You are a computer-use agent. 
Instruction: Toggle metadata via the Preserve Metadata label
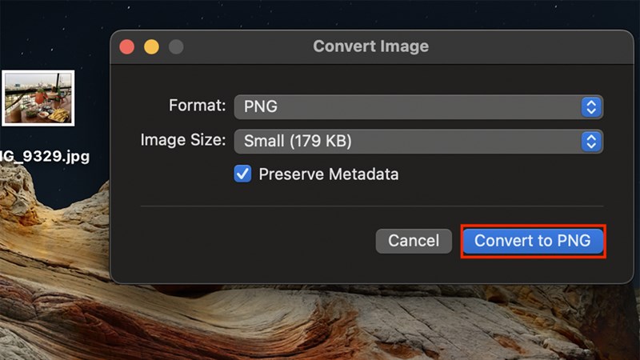click(328, 174)
